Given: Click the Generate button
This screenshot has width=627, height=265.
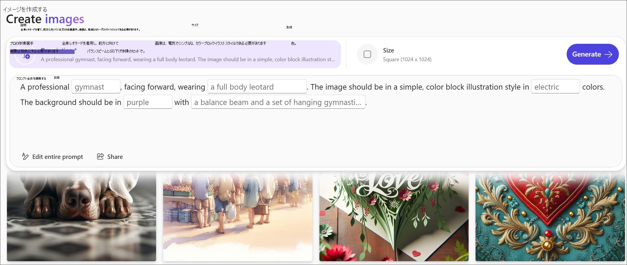Looking at the screenshot, I should tap(592, 54).
